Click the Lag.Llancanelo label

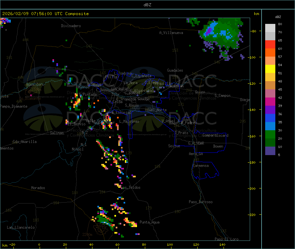[x=21, y=227]
